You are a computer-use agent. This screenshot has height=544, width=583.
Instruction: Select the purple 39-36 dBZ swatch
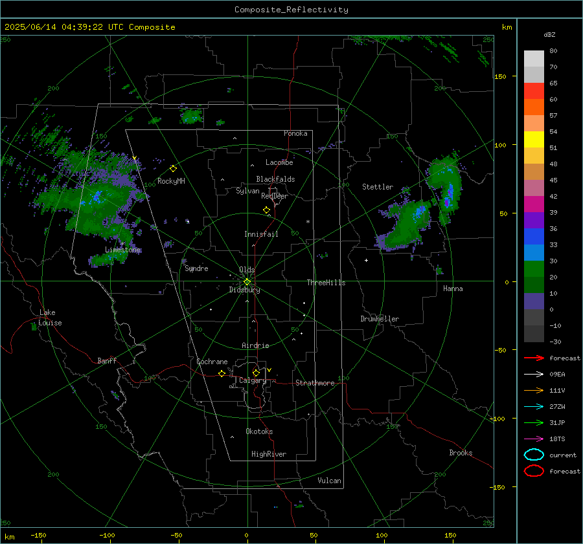[534, 220]
